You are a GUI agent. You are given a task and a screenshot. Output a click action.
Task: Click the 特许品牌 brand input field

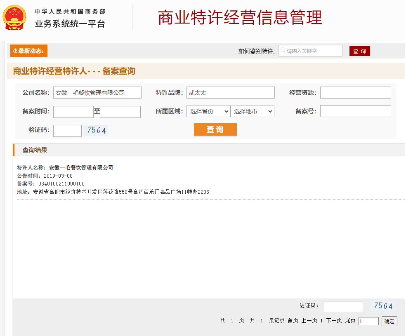(230, 93)
